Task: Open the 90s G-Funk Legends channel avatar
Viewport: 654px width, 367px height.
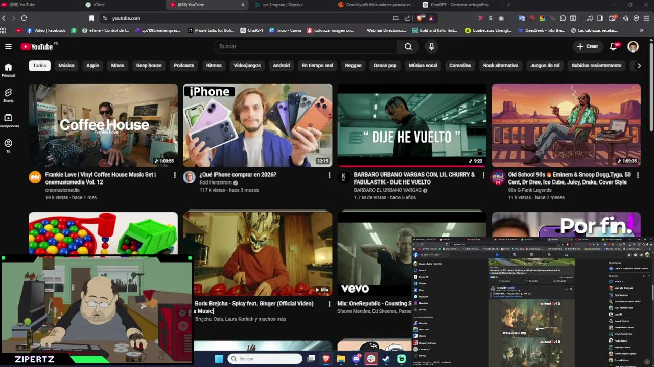Action: 498,177
